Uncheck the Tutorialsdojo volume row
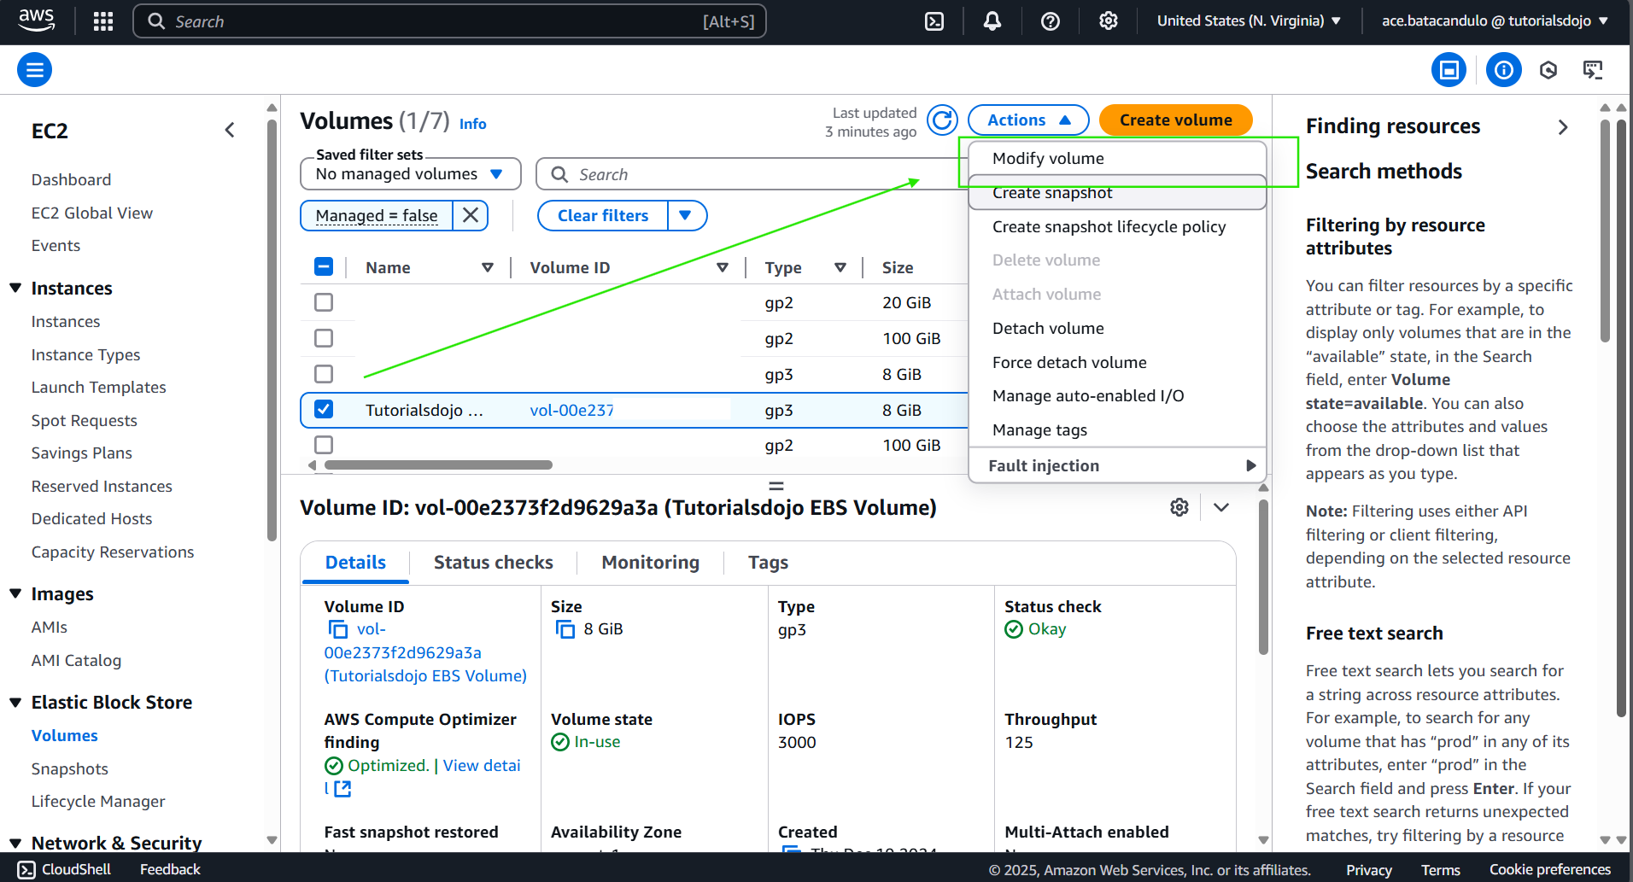 tap(324, 409)
